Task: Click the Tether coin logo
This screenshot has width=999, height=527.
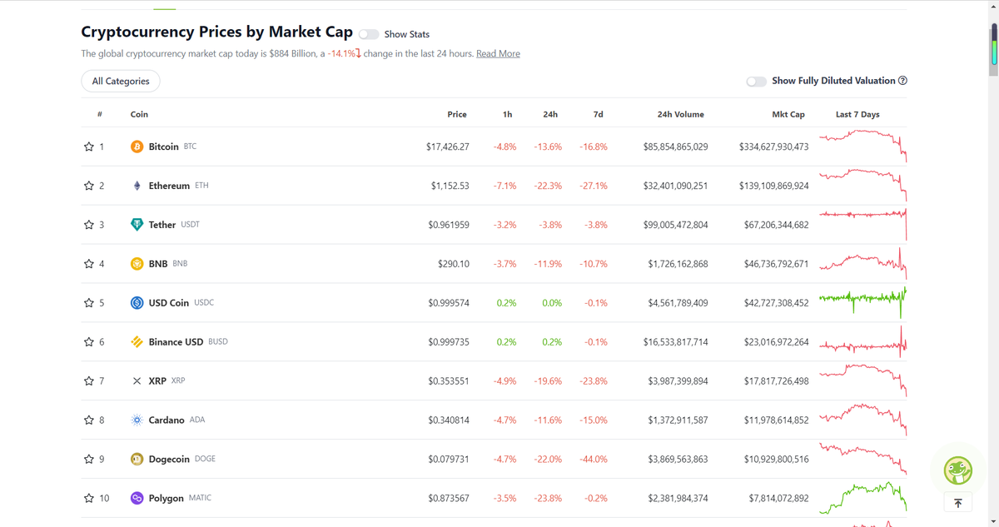Action: (137, 225)
